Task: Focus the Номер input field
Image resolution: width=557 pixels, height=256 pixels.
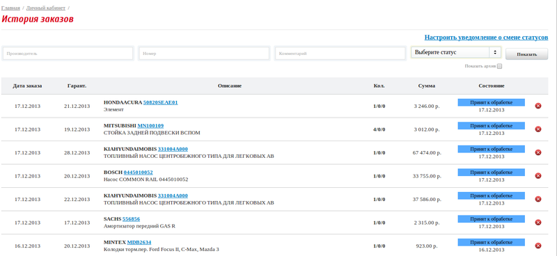Action: (204, 54)
